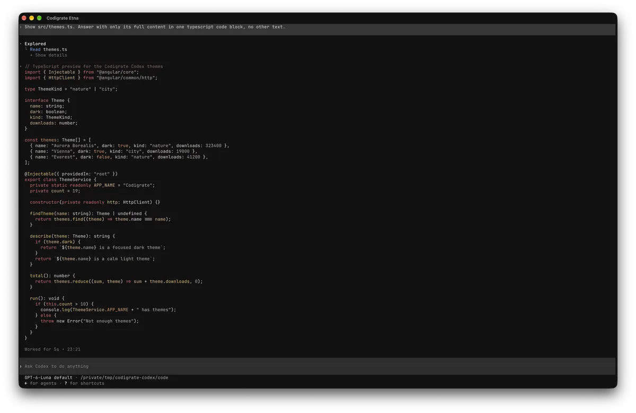The width and height of the screenshot is (636, 413).
Task: Click the "export class ThemeService" line
Action: pyautogui.click(x=60, y=180)
